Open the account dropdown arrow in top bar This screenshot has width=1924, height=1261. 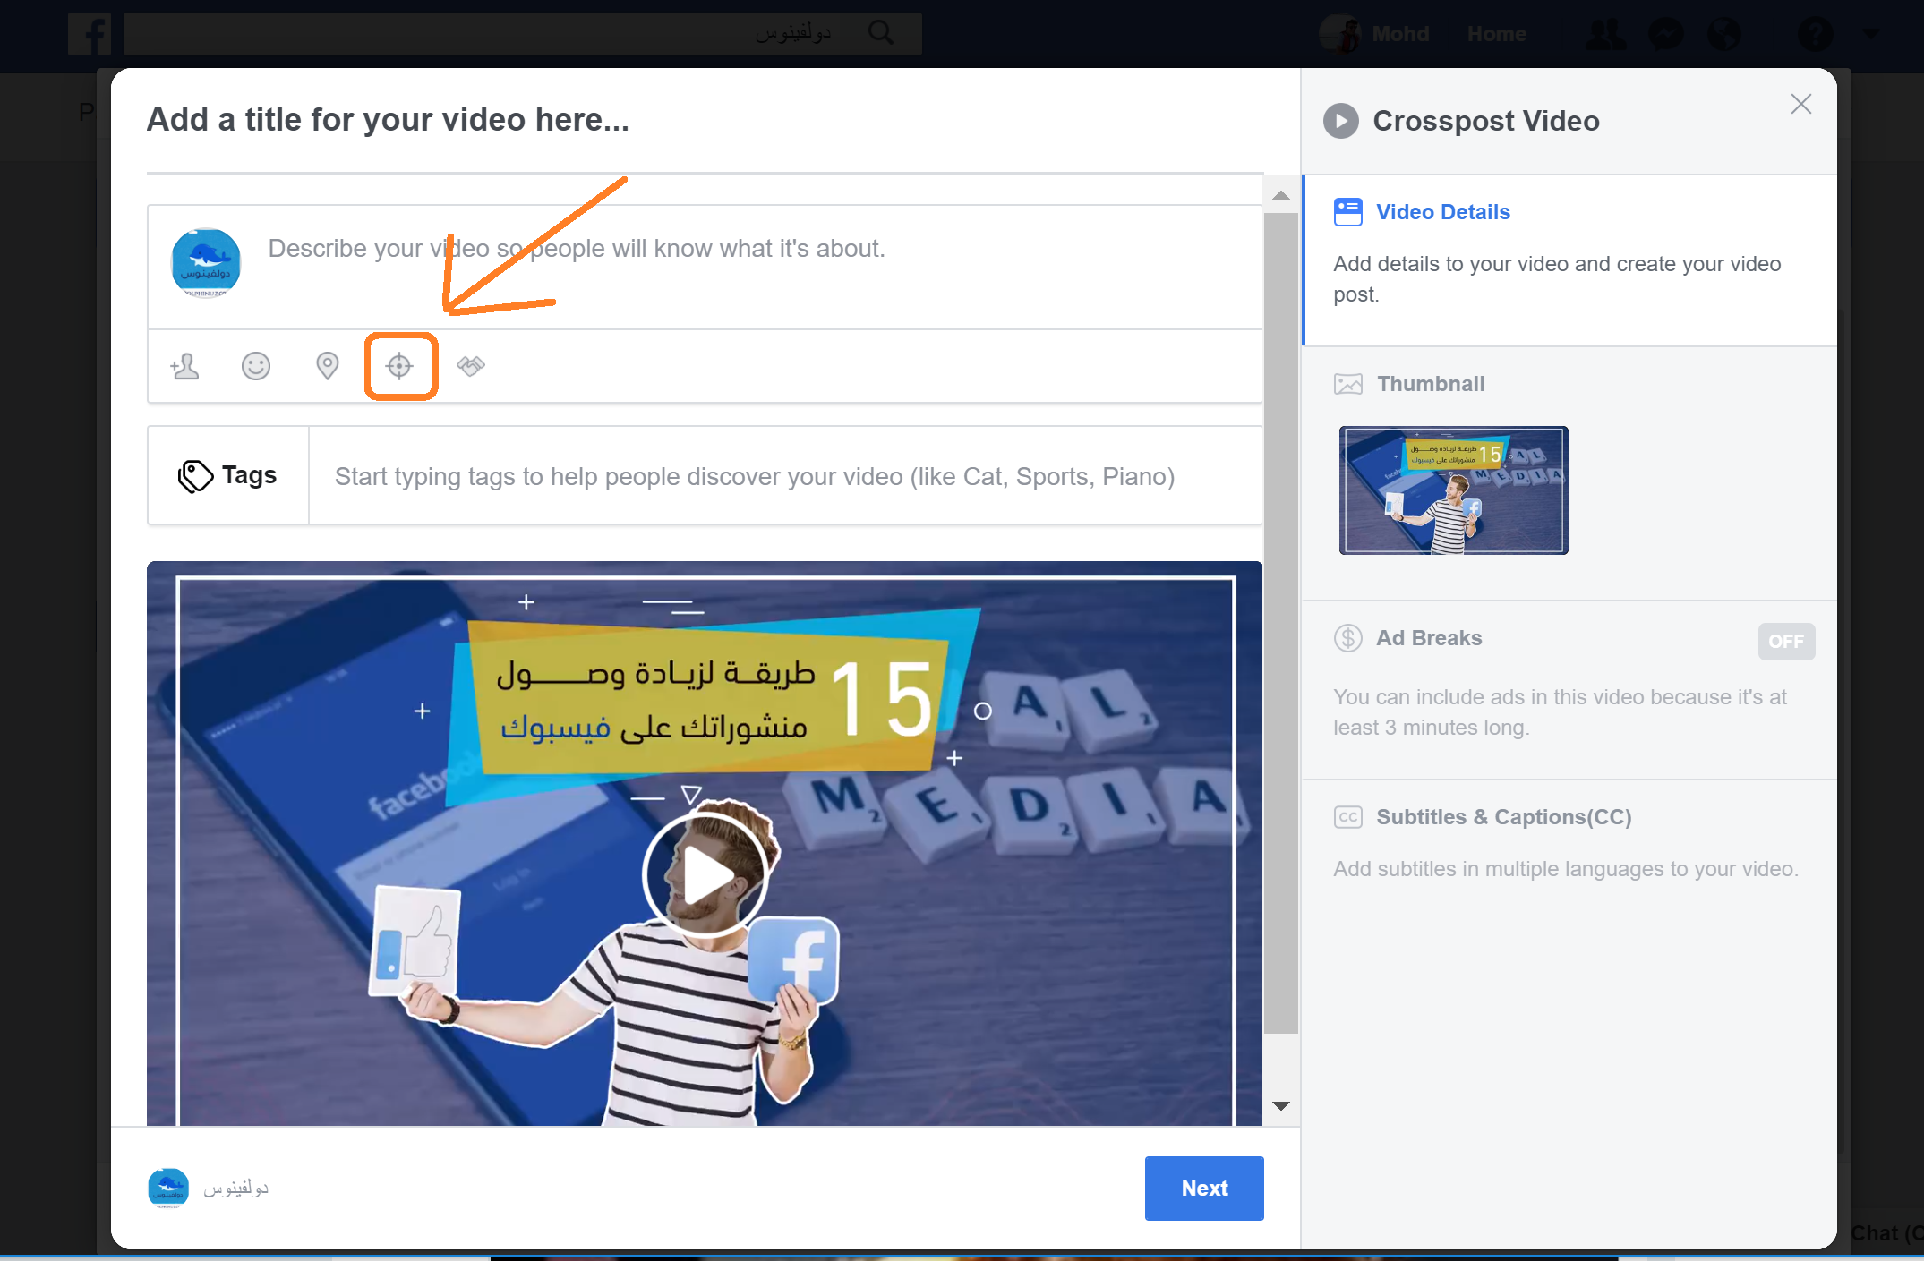1870,33
